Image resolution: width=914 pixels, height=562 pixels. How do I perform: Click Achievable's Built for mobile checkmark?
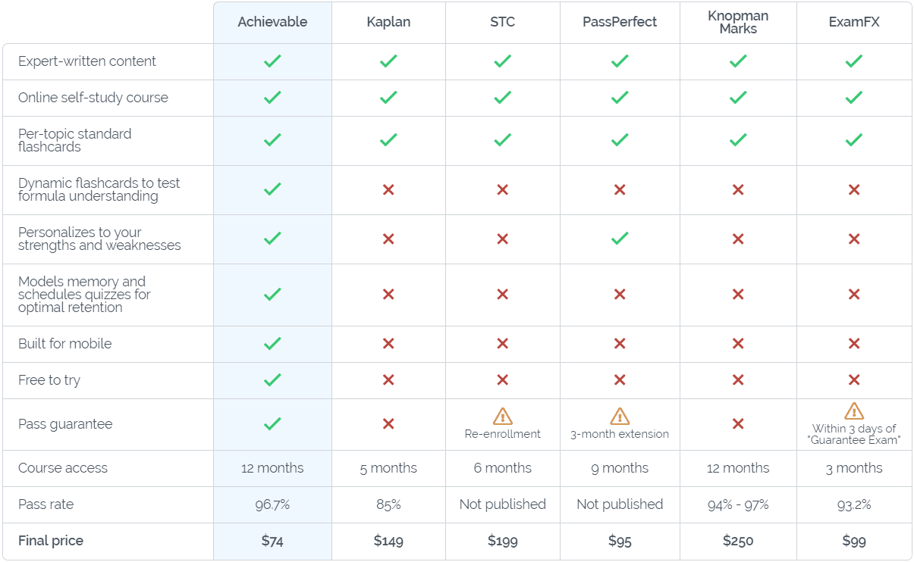tap(272, 344)
